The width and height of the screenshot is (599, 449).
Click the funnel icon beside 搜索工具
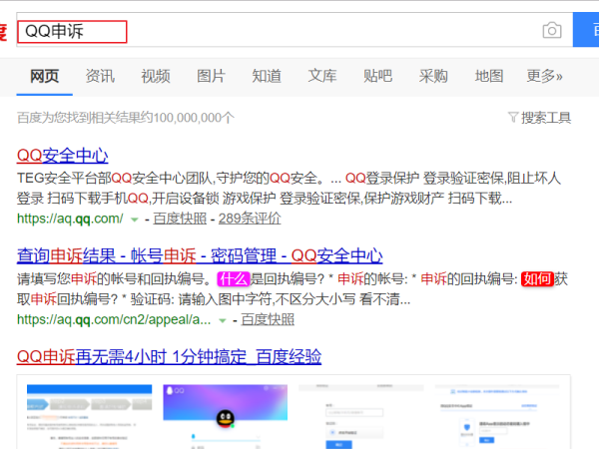pos(513,117)
